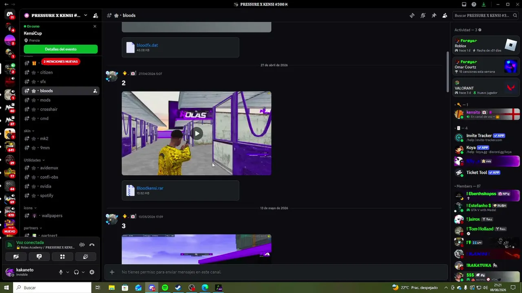The width and height of the screenshot is (522, 293).
Task: Dismiss the KensiCup event banner
Action: click(95, 26)
